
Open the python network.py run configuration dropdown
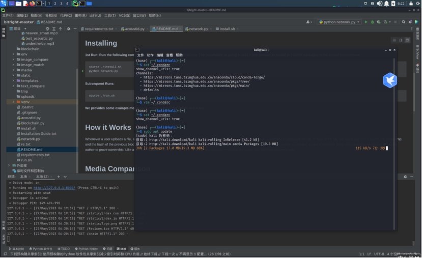(339, 22)
